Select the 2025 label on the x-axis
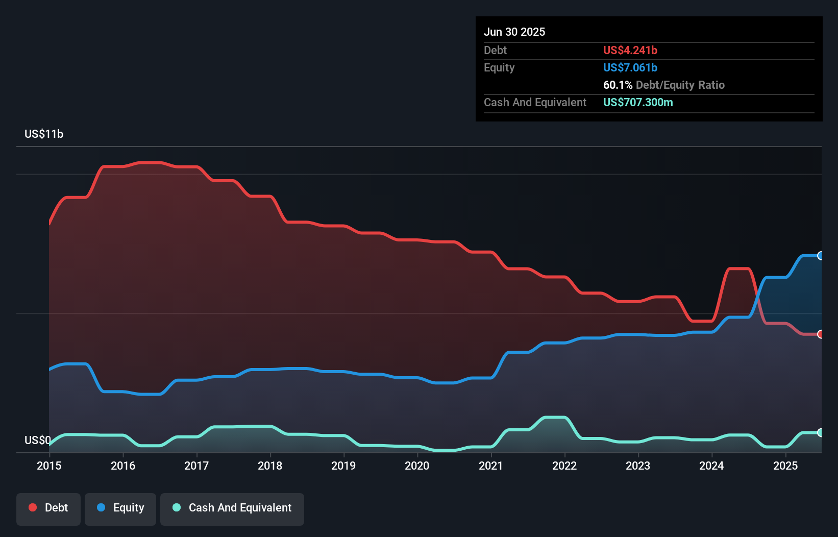The height and width of the screenshot is (537, 838). coord(786,466)
